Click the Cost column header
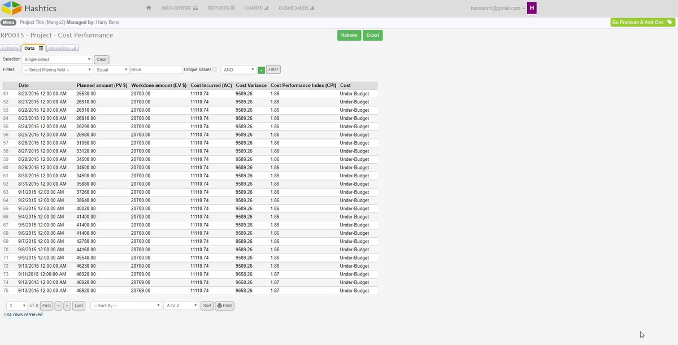The height and width of the screenshot is (345, 678). click(345, 85)
